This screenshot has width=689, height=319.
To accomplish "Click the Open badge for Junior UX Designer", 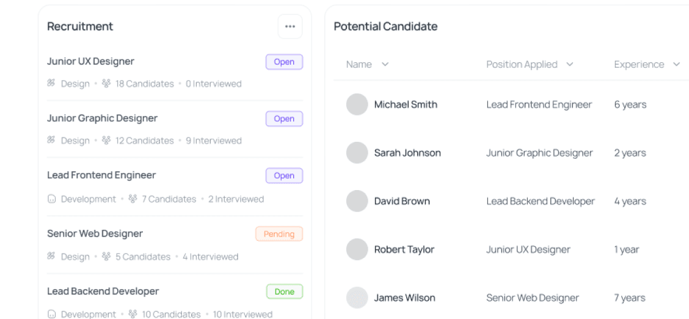I will click(x=284, y=62).
